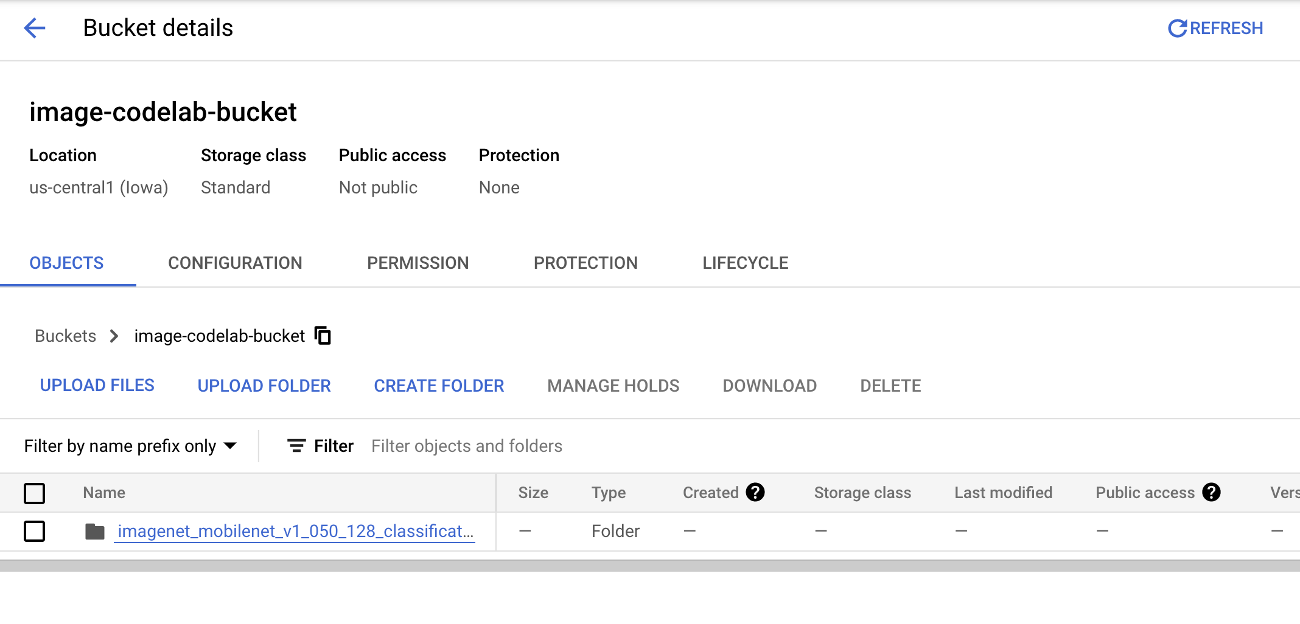Toggle the select-all checkbox in header
This screenshot has width=1300, height=624.
(35, 493)
